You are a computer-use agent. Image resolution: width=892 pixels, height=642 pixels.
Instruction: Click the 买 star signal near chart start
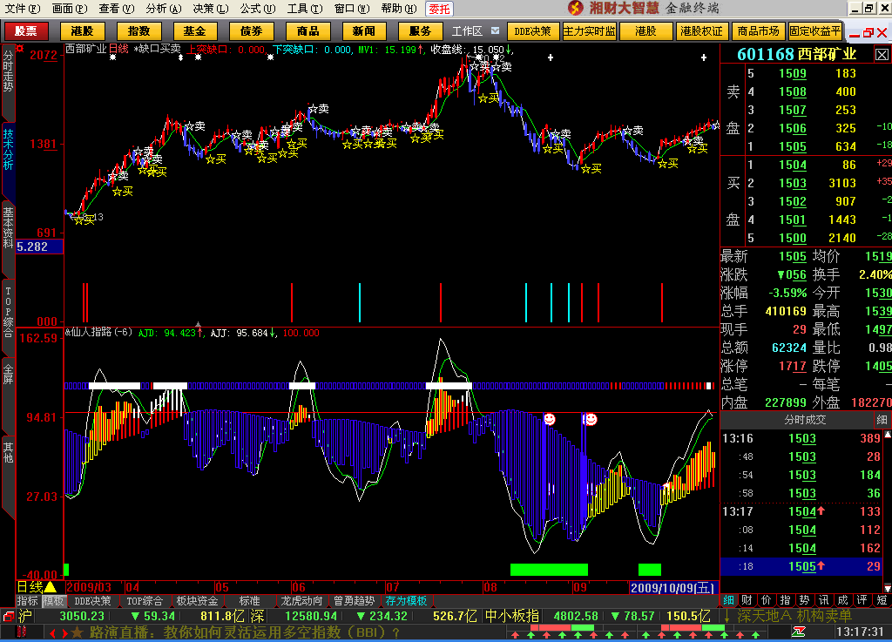pyautogui.click(x=84, y=220)
